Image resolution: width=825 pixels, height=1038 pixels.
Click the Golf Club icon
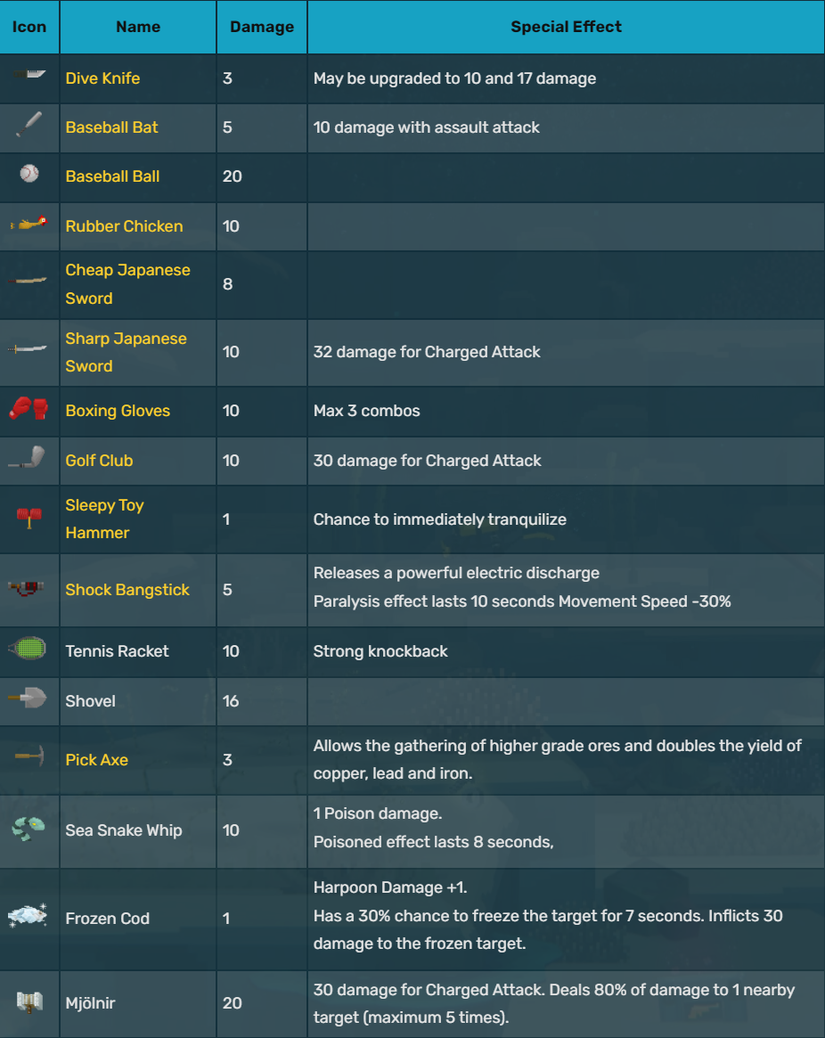click(29, 458)
